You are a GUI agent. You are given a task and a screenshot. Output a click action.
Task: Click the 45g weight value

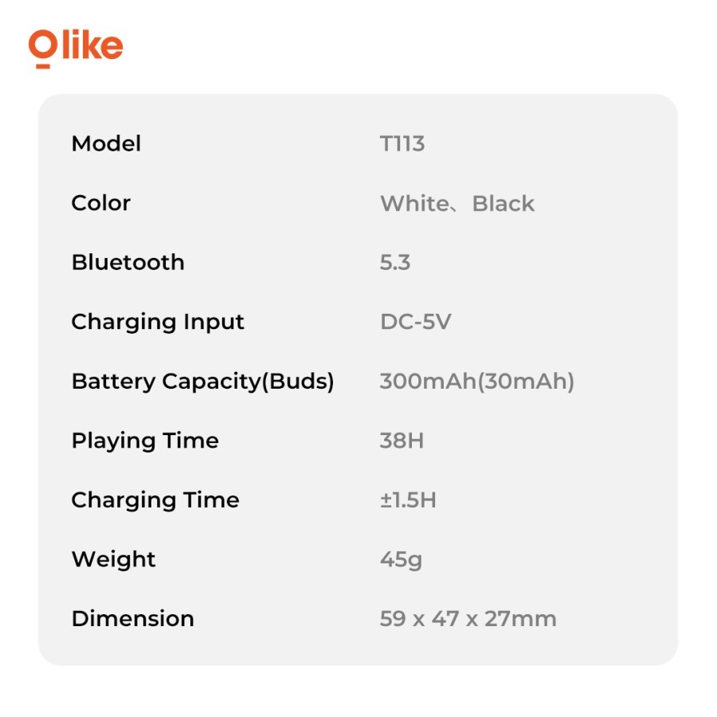coord(401,559)
